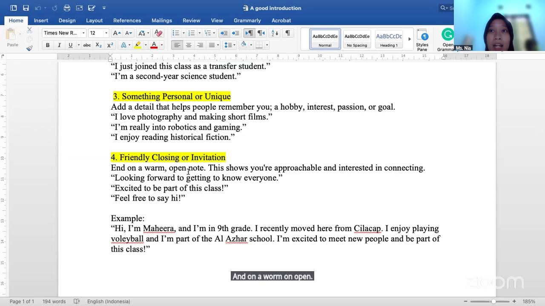
Task: Click the Print icon in the quick access toolbar
Action: (67, 8)
